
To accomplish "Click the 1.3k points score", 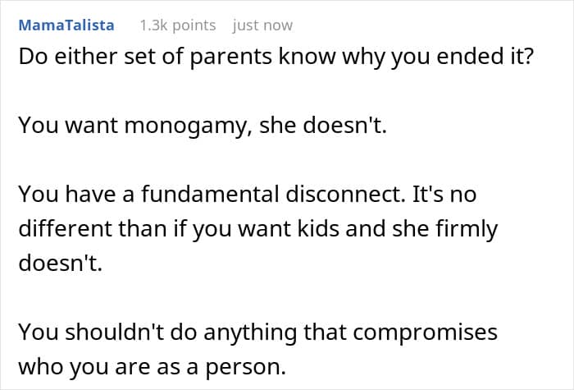I will pyautogui.click(x=177, y=25).
